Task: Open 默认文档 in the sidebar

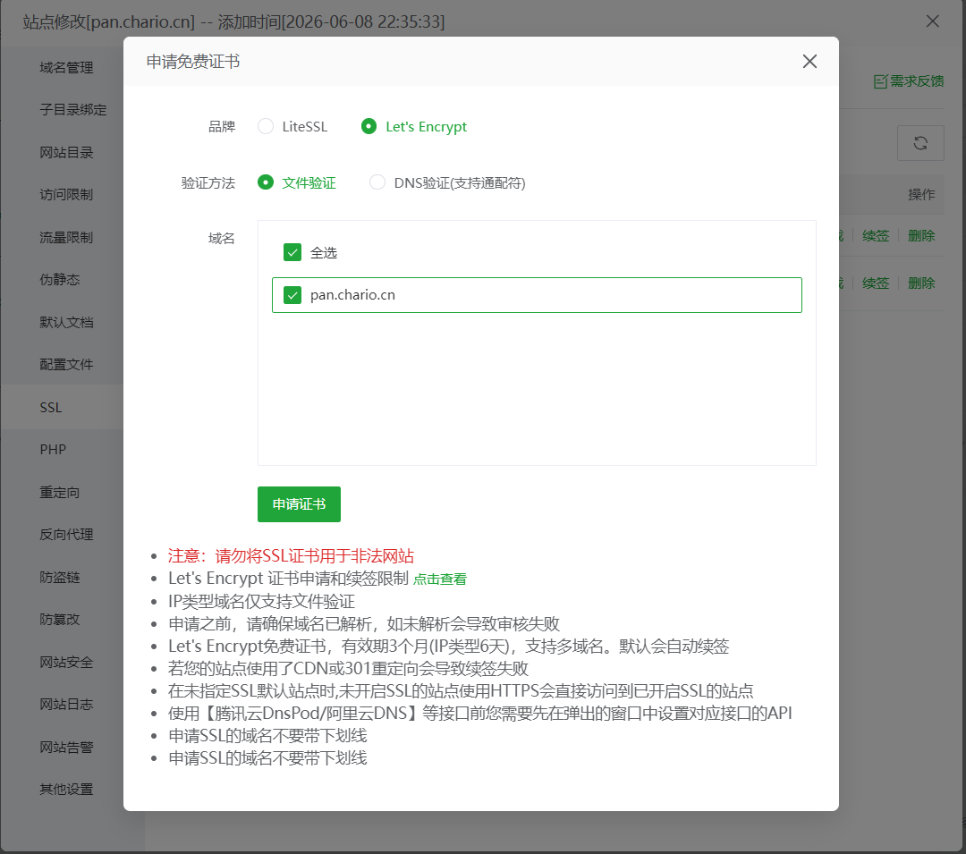Action: [66, 322]
